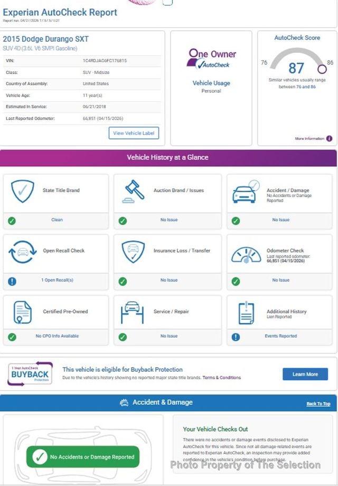338x486 pixels.
Task: Click the green No Accidents or Damage Reported banner
Action: pos(83,457)
